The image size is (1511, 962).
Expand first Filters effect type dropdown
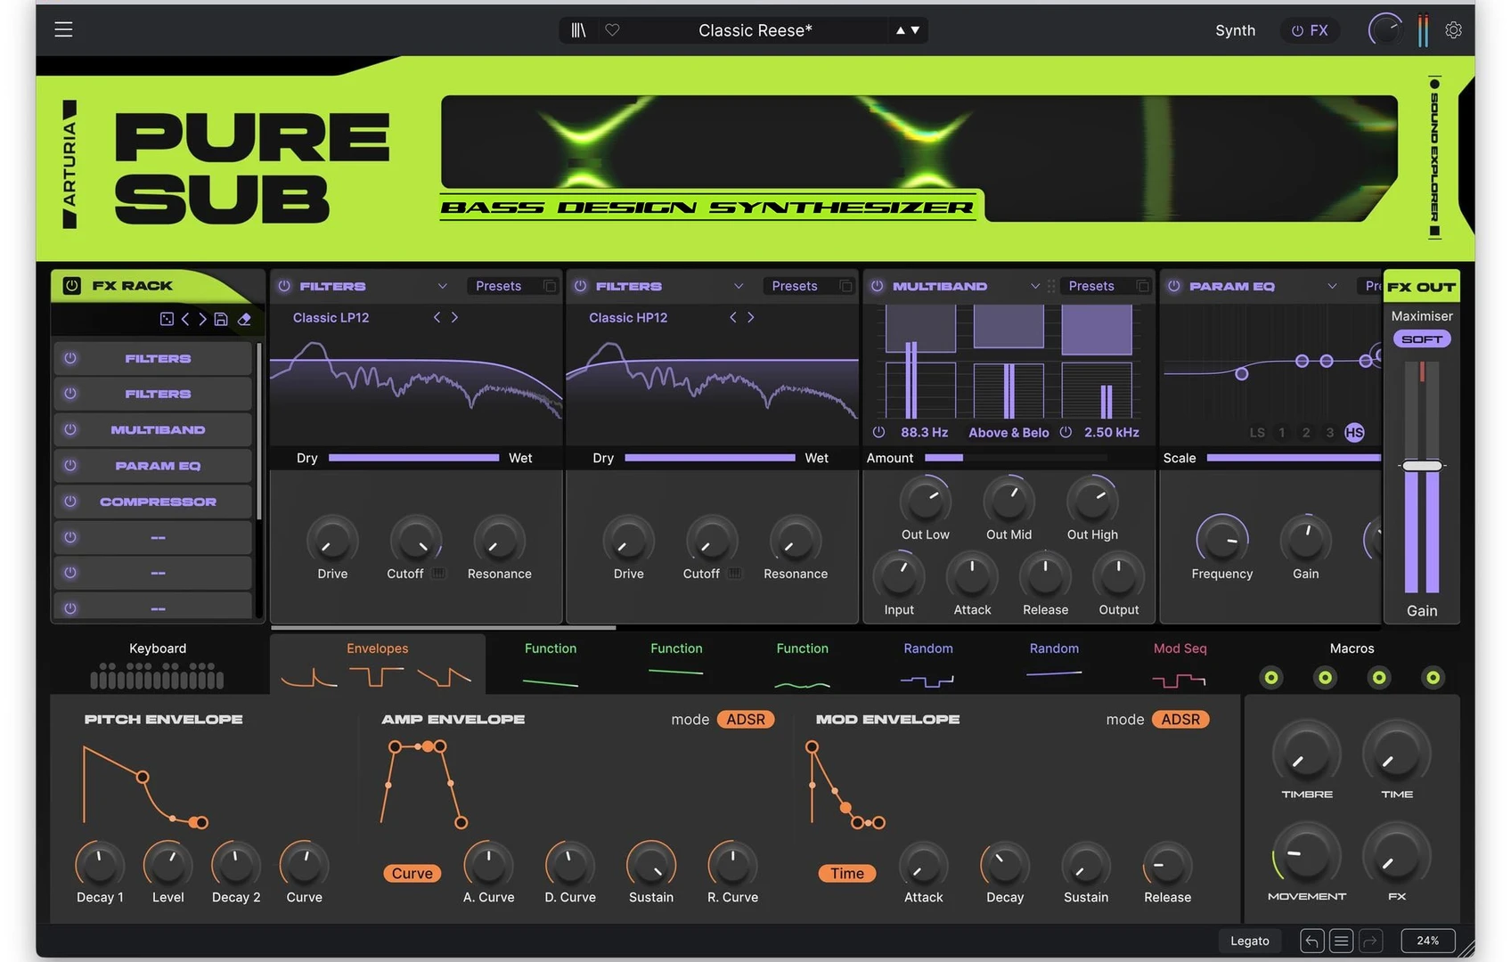(442, 286)
